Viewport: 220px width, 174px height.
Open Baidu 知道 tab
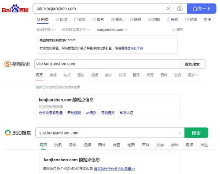[61, 19]
